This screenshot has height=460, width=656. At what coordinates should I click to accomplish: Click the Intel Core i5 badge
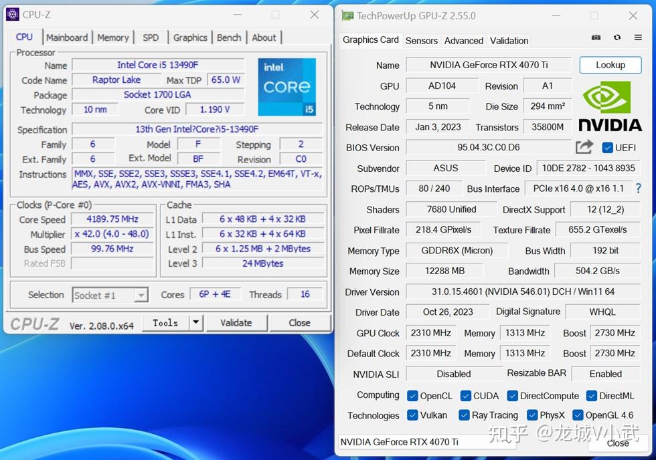pos(286,87)
